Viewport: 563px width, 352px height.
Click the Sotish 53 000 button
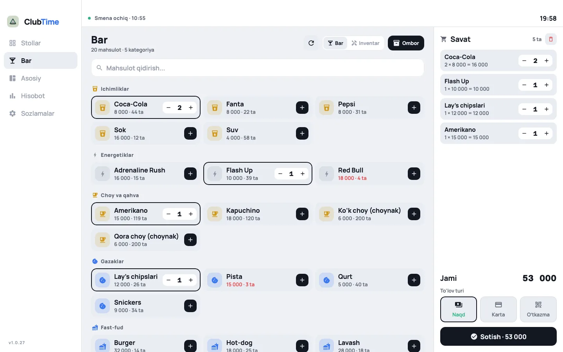[x=498, y=336]
